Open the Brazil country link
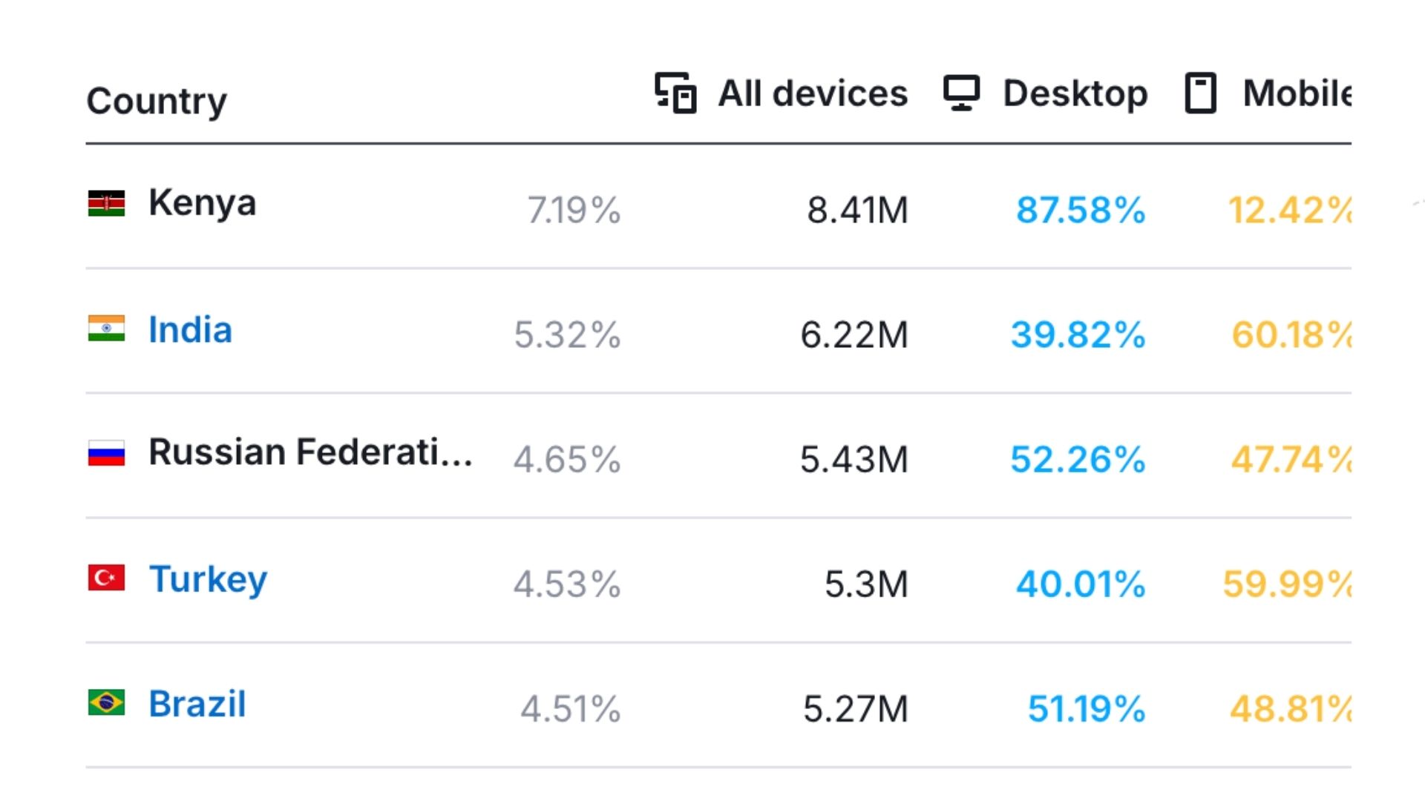1425x801 pixels. point(197,704)
